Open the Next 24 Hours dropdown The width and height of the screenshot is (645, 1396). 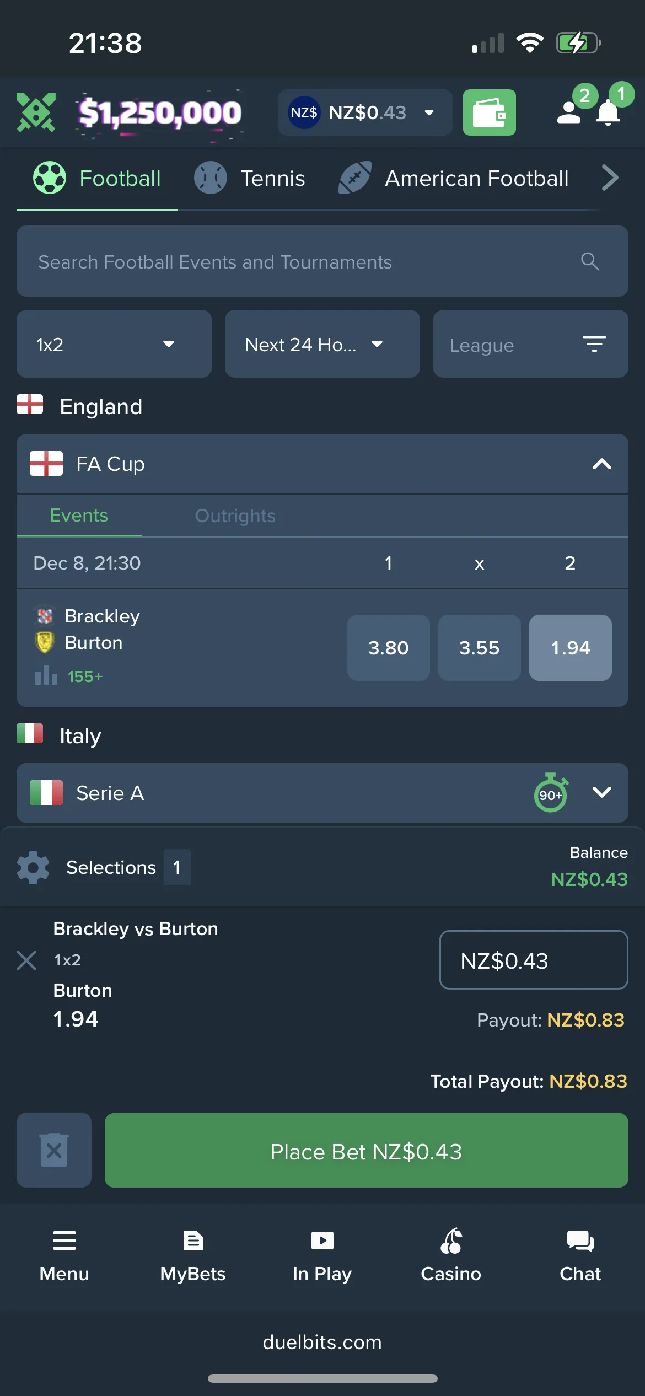click(x=322, y=344)
